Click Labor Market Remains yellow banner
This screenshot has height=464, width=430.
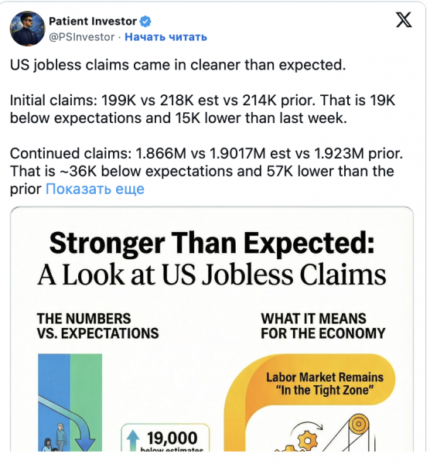[x=325, y=384]
